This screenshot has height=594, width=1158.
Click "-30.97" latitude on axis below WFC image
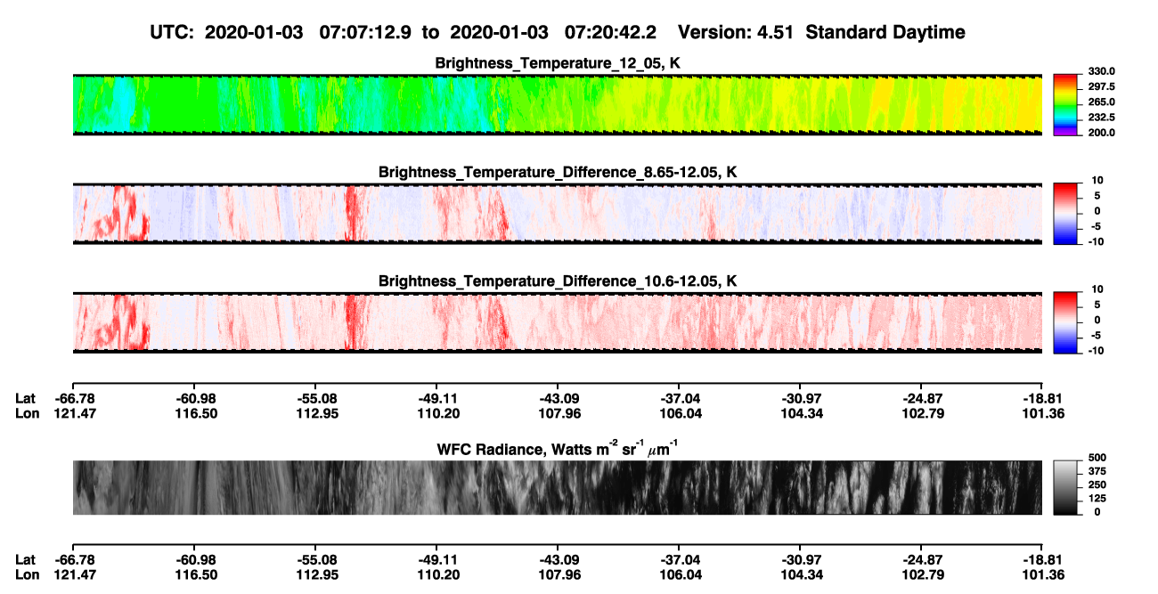point(800,559)
